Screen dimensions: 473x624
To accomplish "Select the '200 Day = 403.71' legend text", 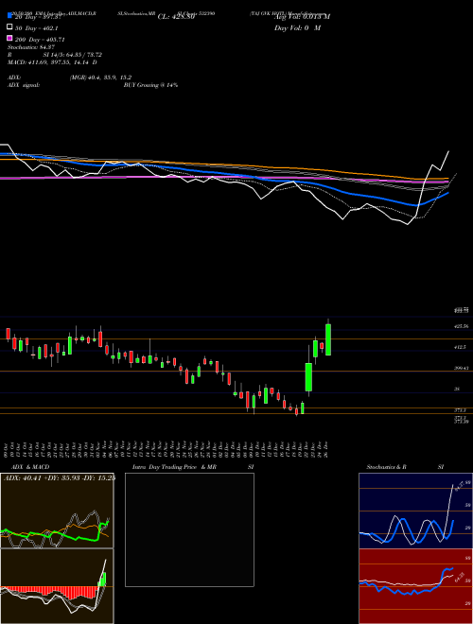I will point(40,40).
